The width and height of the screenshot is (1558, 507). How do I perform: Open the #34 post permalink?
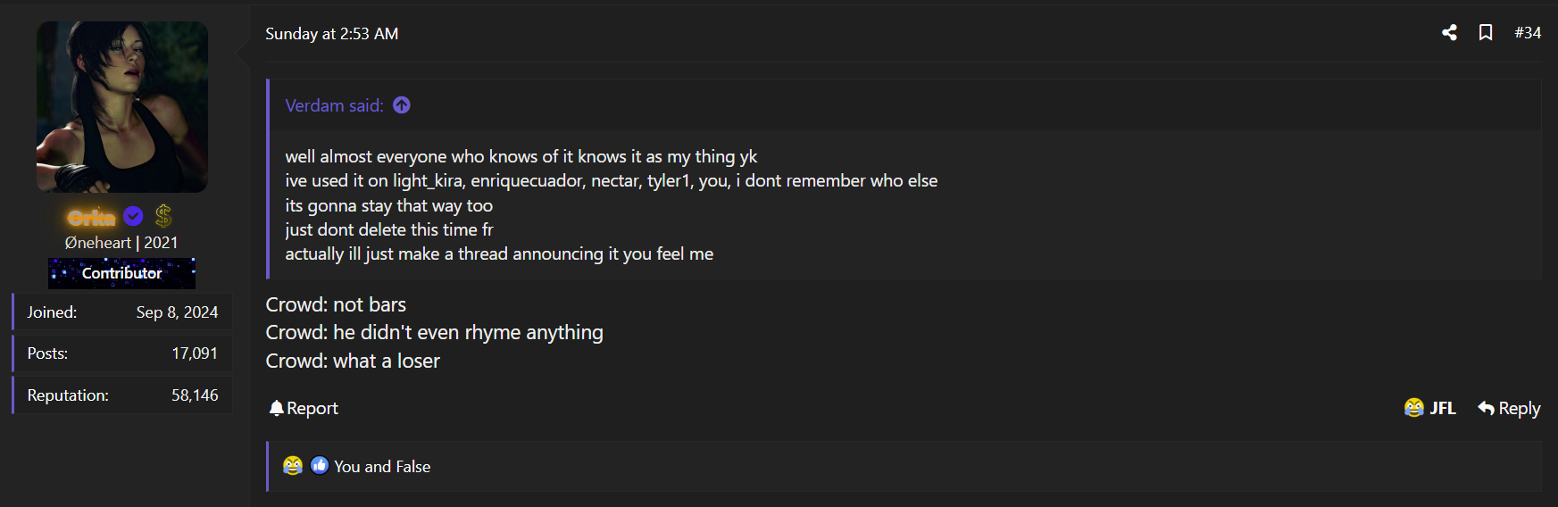tap(1528, 33)
